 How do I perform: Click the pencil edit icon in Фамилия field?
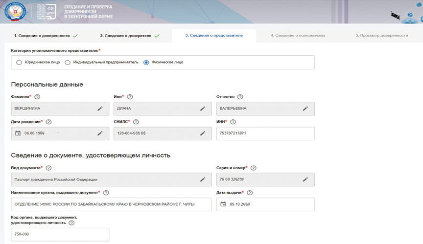(x=100, y=109)
